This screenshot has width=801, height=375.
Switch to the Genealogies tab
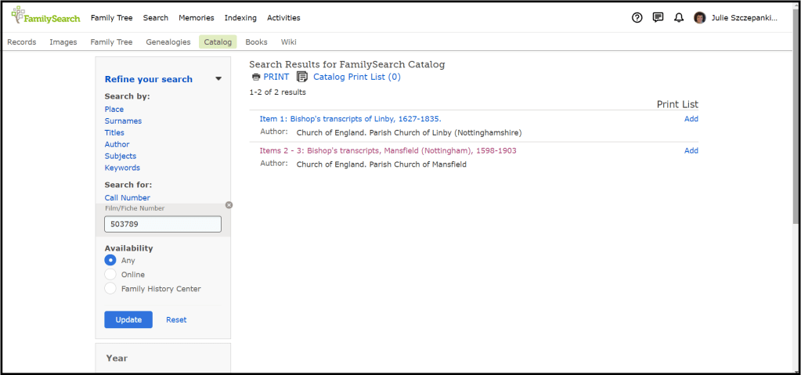point(168,42)
